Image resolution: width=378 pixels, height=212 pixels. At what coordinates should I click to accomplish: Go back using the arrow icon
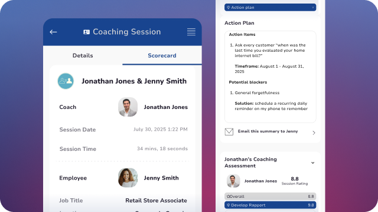[x=53, y=32]
